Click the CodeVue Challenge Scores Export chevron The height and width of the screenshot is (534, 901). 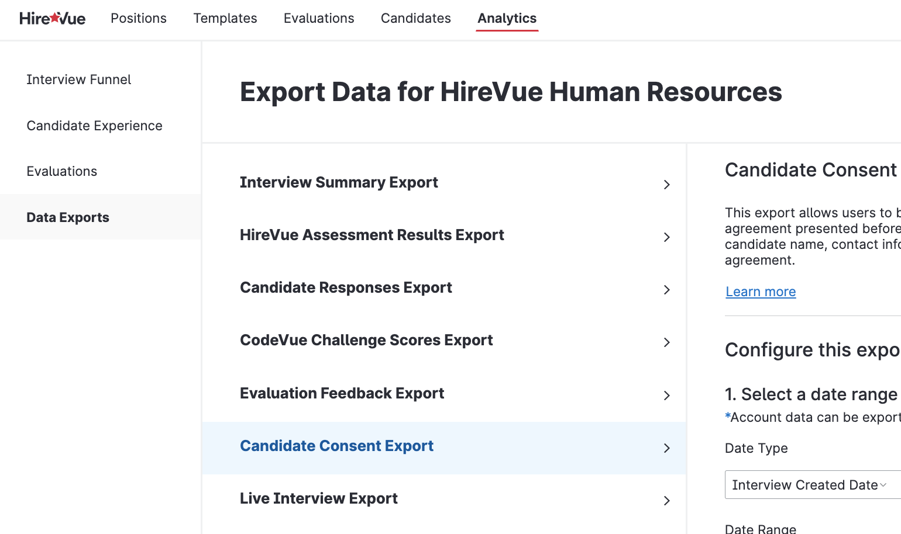point(666,342)
